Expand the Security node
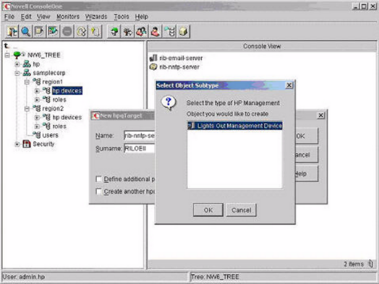This screenshot has width=379, height=284. (x=17, y=144)
